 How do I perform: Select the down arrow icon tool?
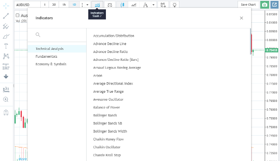coord(6,77)
